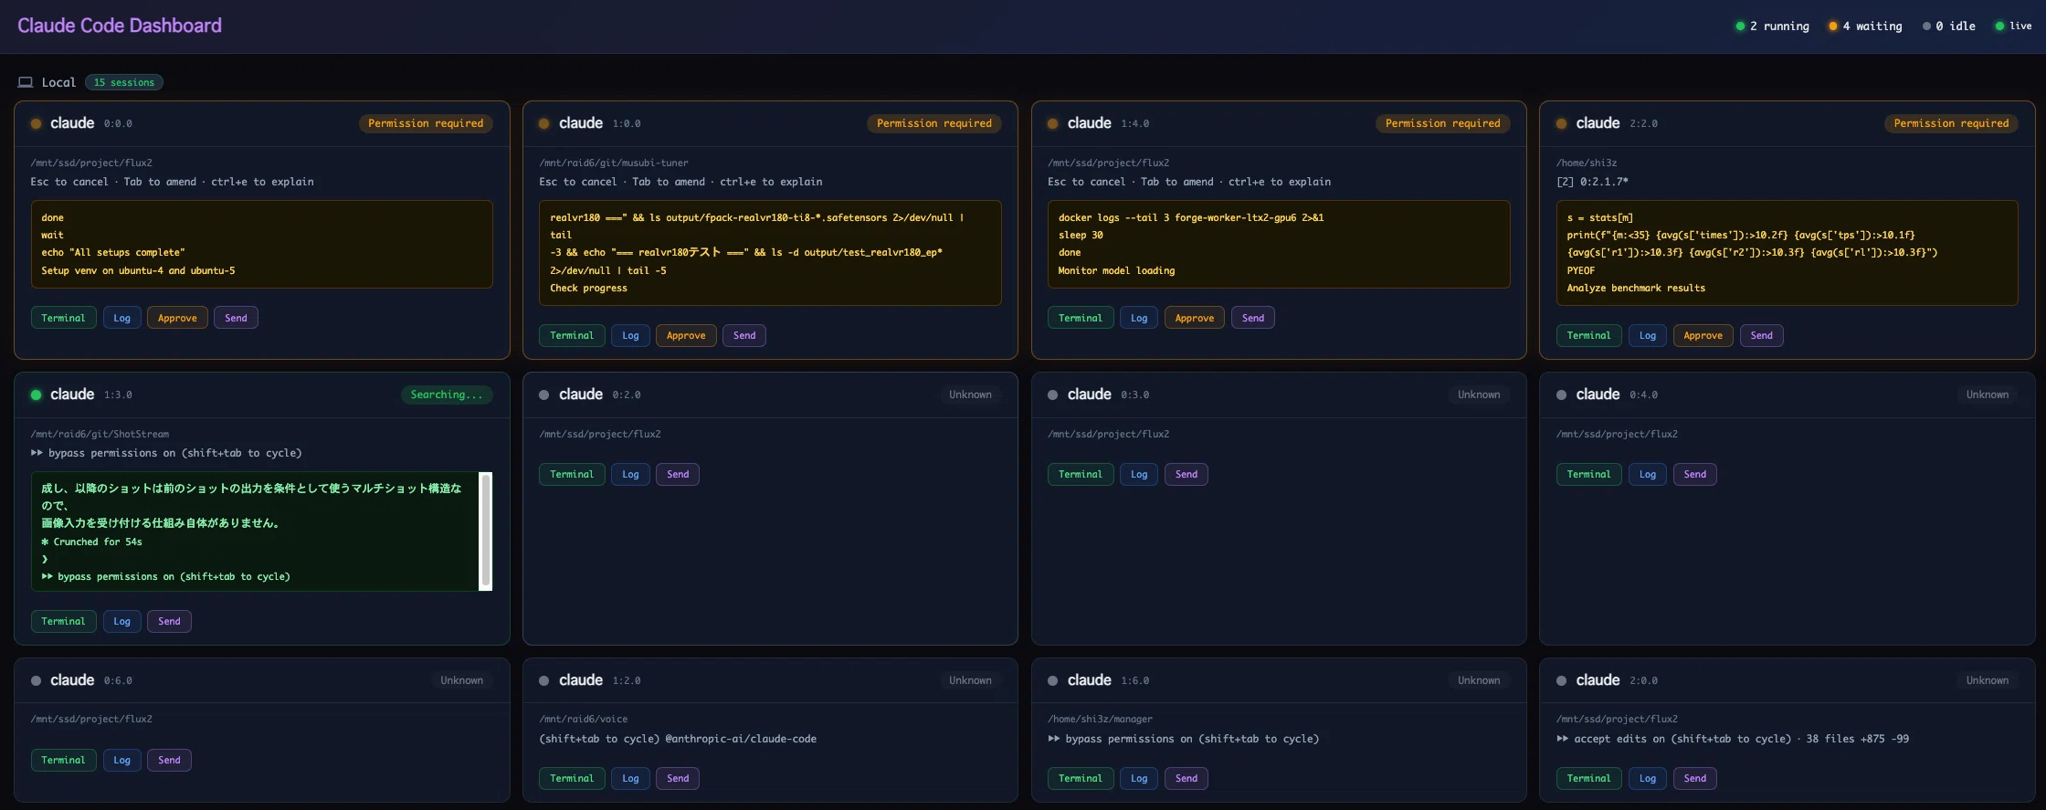The width and height of the screenshot is (2046, 810).
Task: View Log for session 0:6.0
Action: pyautogui.click(x=121, y=760)
